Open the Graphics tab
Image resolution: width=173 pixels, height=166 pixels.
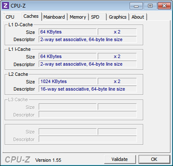[118, 17]
